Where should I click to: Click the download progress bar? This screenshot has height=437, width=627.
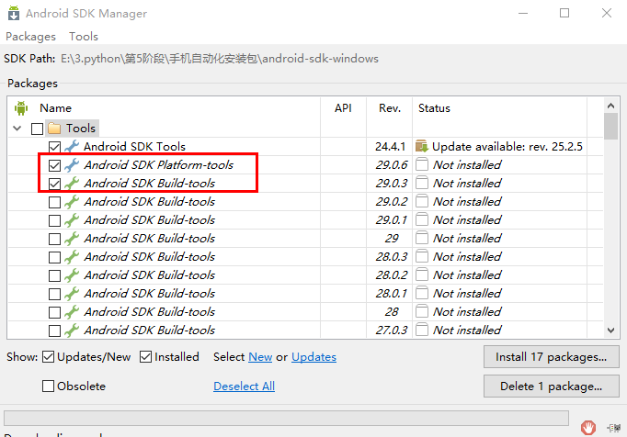coord(286,419)
